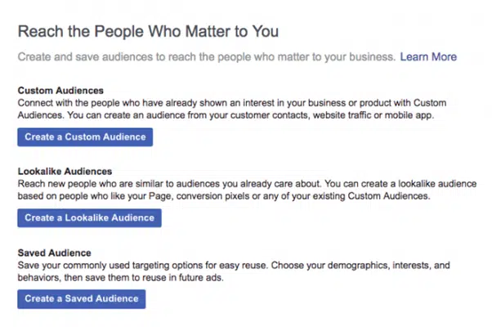Click the "Reach the People Who Matter" heading

148,32
